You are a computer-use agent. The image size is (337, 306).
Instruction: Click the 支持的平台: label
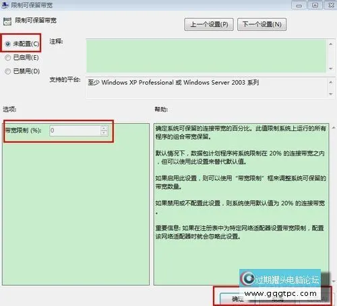pyautogui.click(x=65, y=79)
